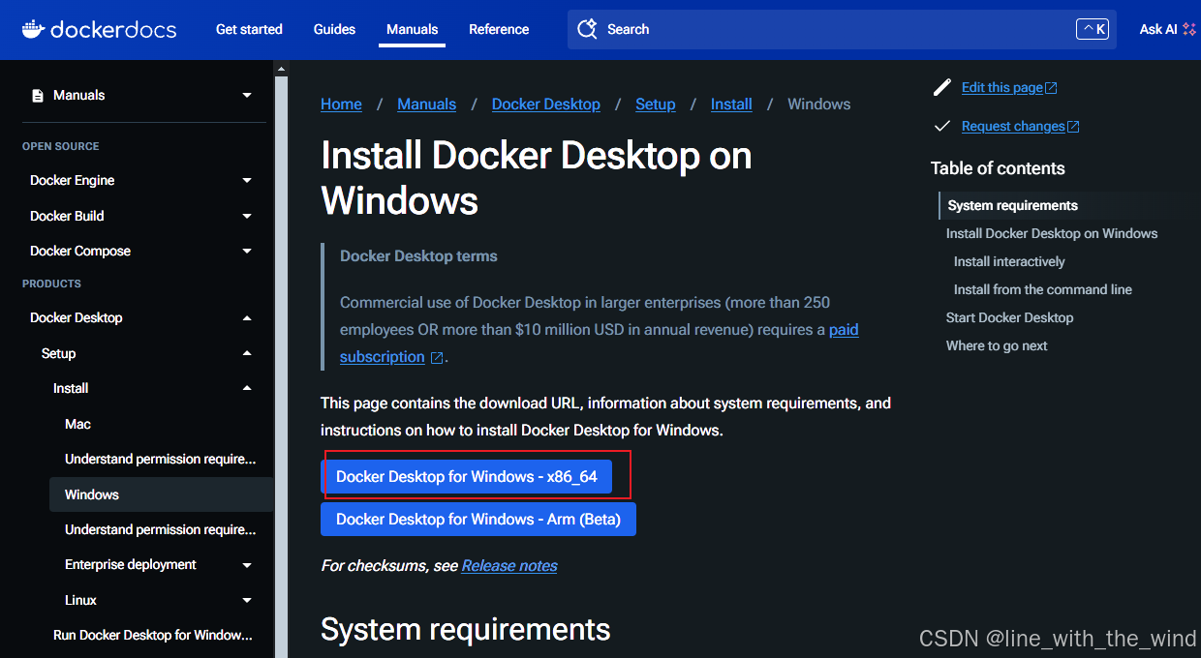
Task: Open the paid subscription link
Action: pos(844,330)
